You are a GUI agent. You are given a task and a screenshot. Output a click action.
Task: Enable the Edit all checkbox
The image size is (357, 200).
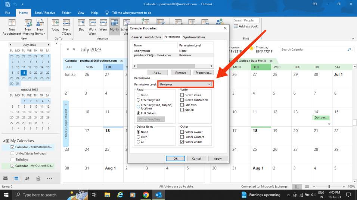point(182,110)
